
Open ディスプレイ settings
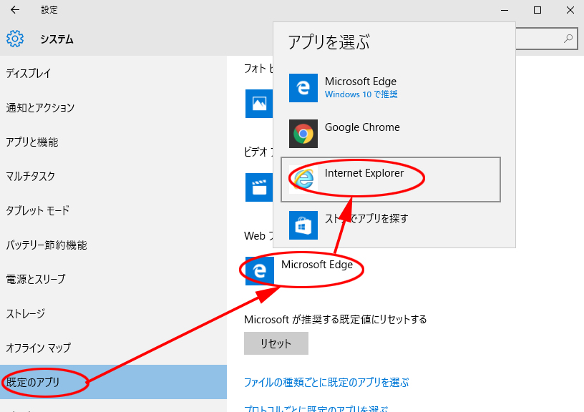click(x=113, y=74)
